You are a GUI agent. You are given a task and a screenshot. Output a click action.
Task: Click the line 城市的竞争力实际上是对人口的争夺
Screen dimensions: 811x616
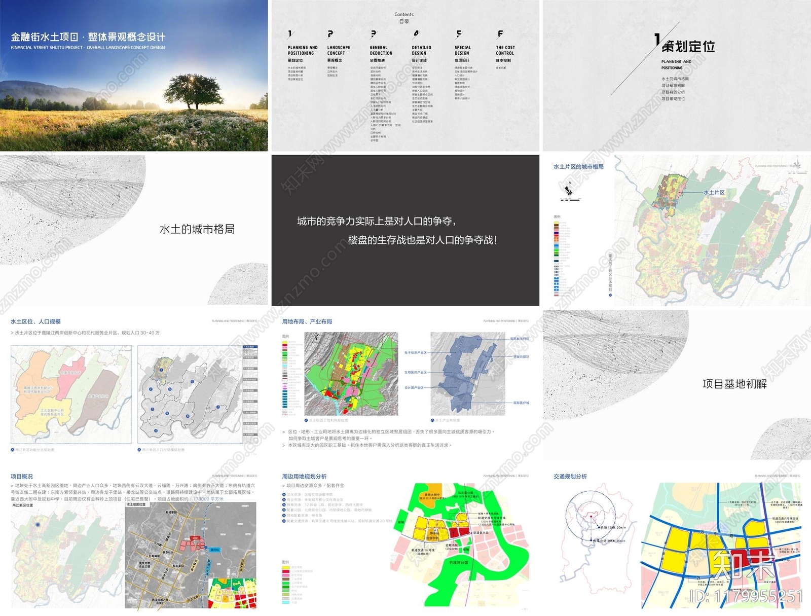pos(377,221)
